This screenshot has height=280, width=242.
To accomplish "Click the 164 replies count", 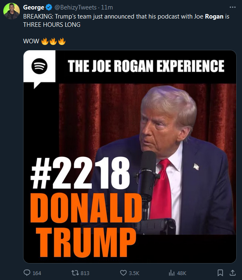I will click(37, 273).
